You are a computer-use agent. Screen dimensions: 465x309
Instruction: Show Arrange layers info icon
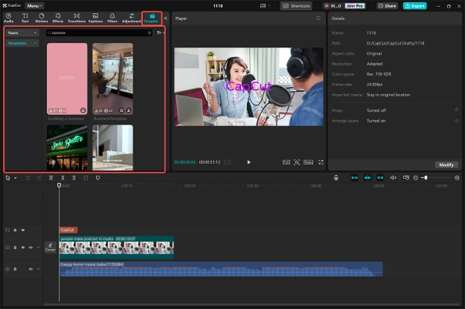[457, 121]
